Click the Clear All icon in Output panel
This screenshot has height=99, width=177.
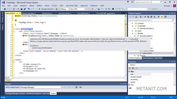76,87
